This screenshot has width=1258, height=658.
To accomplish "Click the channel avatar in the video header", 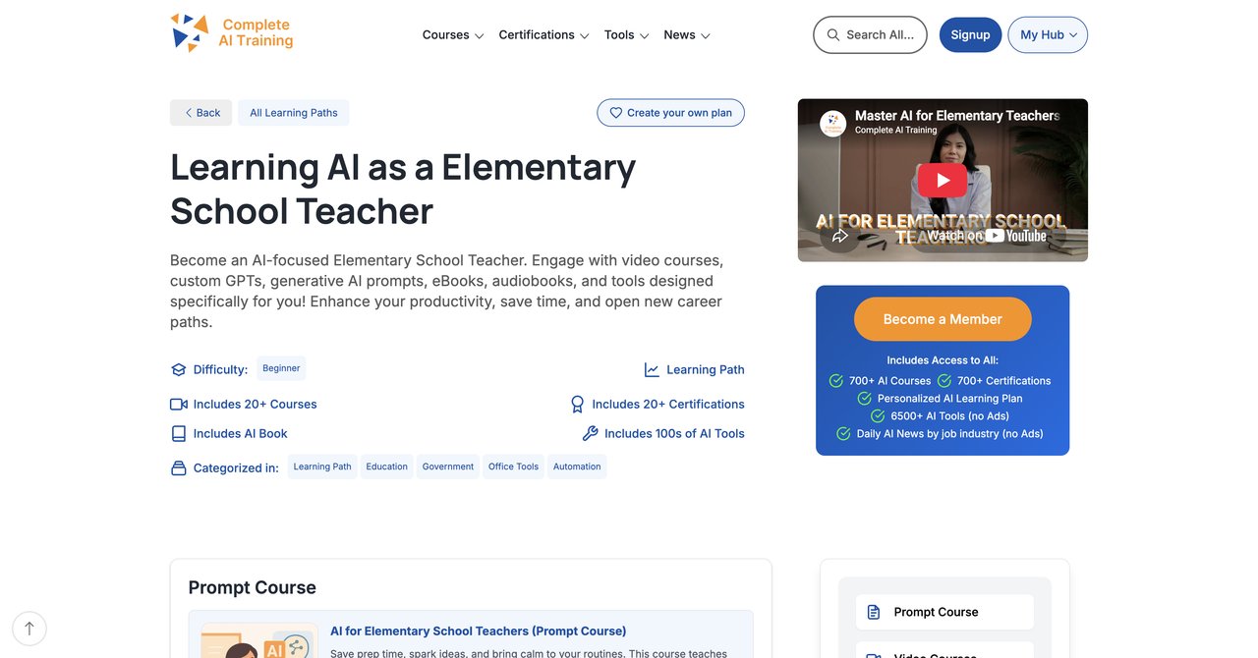I will click(x=833, y=123).
